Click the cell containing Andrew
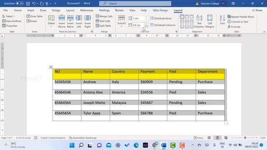This screenshot has width=267, height=150. pos(96,85)
